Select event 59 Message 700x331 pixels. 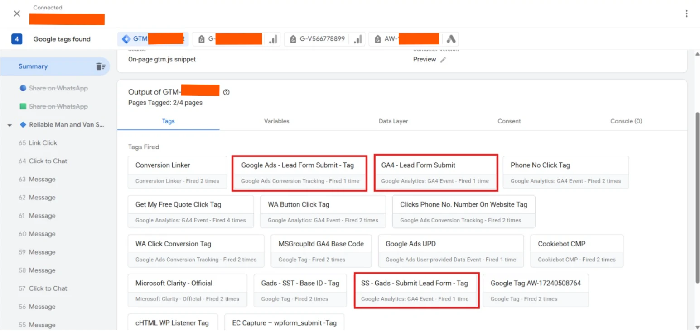pos(37,252)
